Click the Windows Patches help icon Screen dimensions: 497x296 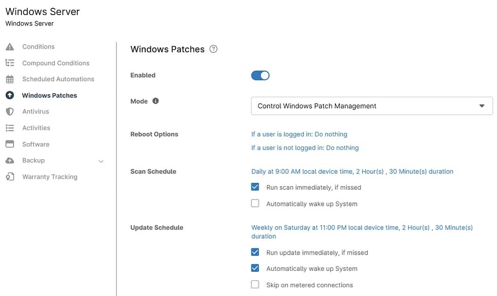(x=213, y=49)
